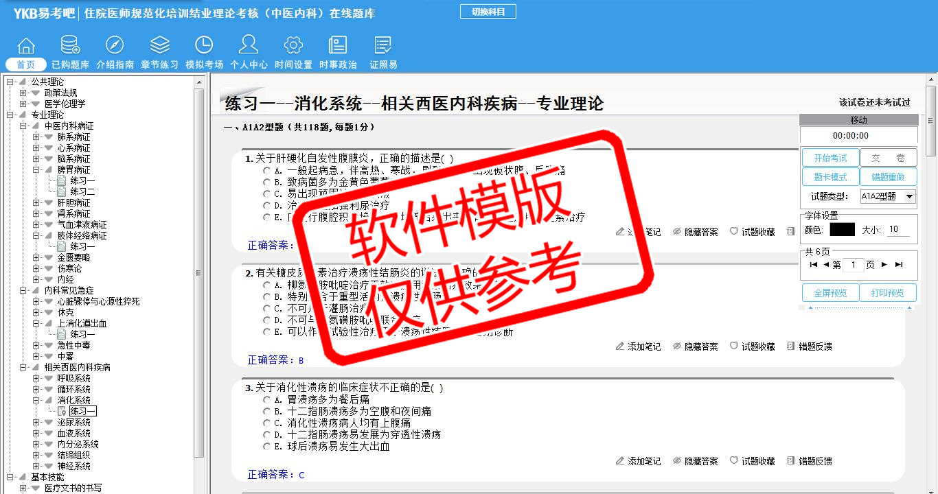Screen dimensions: 938x494
Task: Select option E 球后溃疡易发生大出血
Action: [x=266, y=446]
